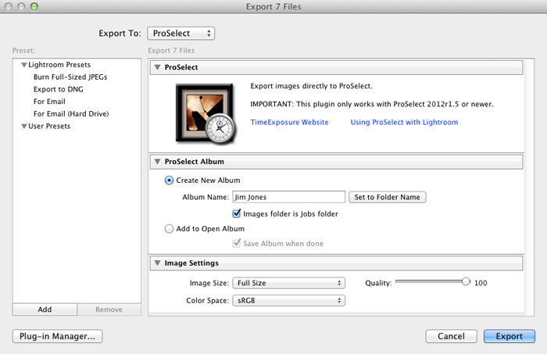Click the Export button
The height and width of the screenshot is (354, 547).
[x=509, y=336]
